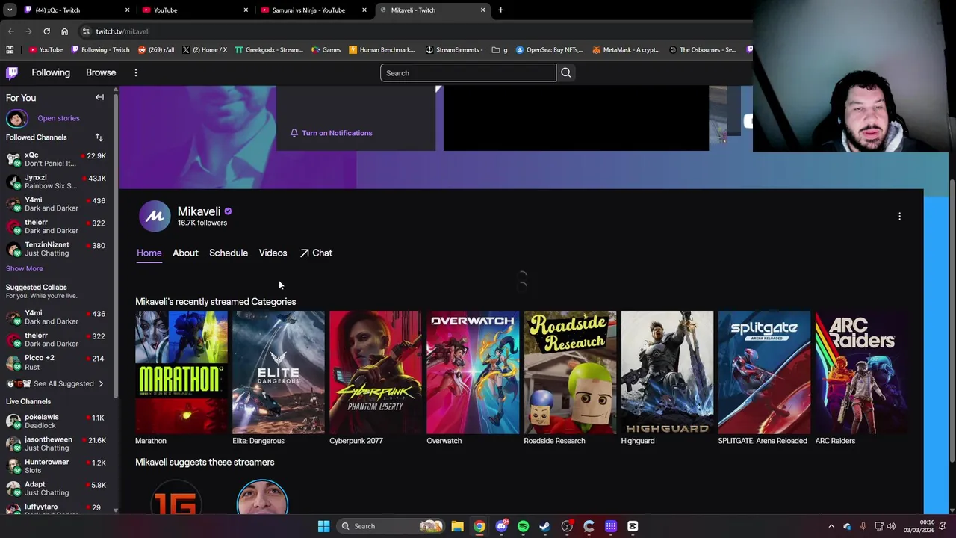
Task: Select the Schedule channel tab
Action: coord(229,253)
